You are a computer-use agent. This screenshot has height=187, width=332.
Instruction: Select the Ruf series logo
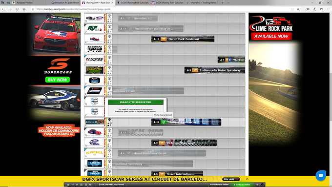[95, 28]
